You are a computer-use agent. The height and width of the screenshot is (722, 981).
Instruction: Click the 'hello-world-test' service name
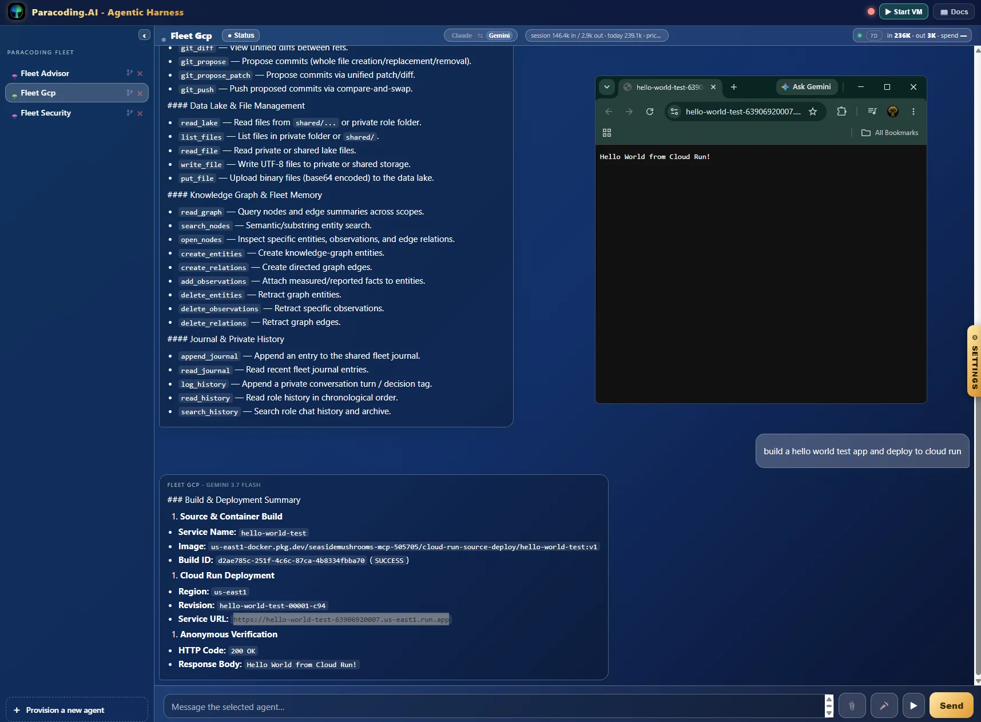coord(273,533)
